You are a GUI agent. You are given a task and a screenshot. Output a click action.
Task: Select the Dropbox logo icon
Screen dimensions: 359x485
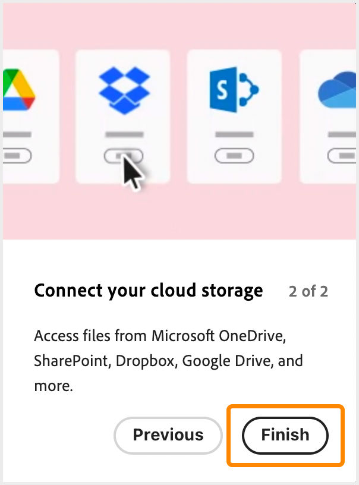click(123, 90)
